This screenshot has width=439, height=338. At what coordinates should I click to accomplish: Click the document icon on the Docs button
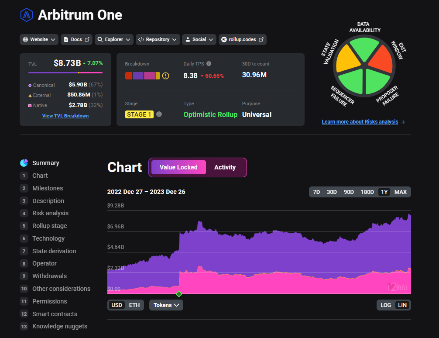click(x=66, y=39)
